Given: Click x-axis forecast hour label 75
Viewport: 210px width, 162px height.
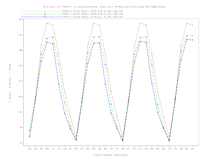Looking at the screenshot, I should tap(175, 149).
